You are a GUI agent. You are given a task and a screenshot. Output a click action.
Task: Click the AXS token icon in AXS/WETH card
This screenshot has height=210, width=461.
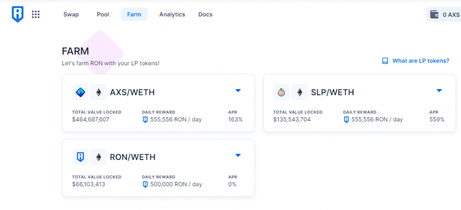(x=80, y=93)
